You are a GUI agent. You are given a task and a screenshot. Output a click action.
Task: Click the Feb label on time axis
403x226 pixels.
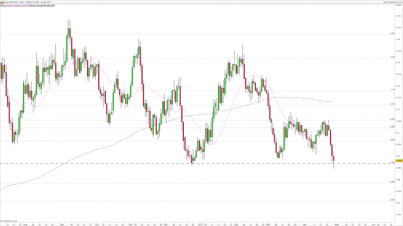235,223
